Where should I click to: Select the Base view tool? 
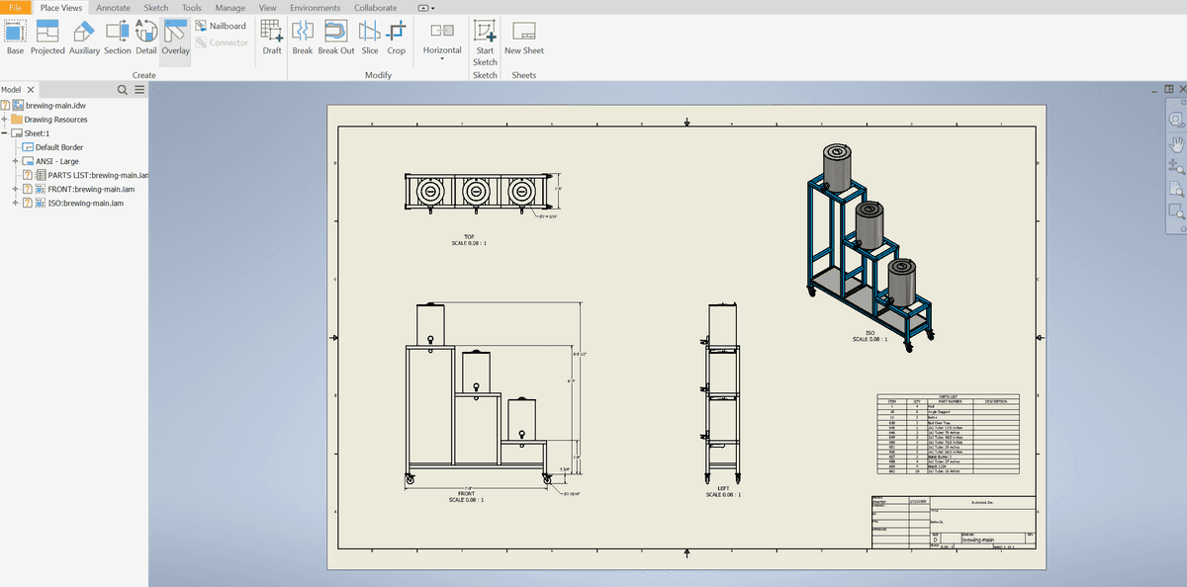point(16,38)
